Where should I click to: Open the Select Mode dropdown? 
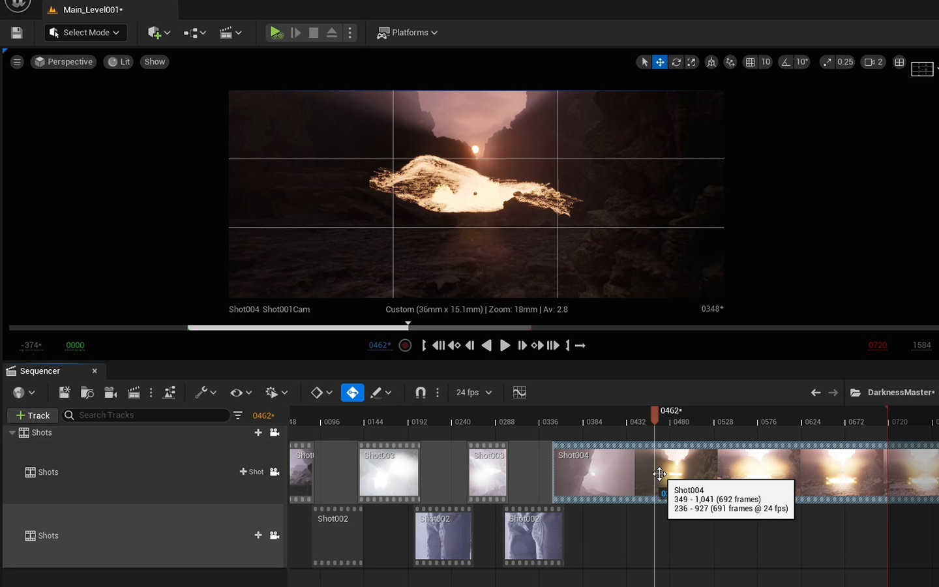[85, 33]
